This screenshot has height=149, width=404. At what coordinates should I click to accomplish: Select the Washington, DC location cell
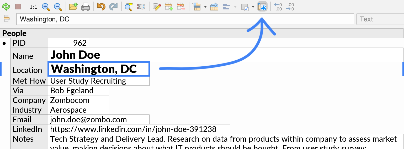point(99,69)
